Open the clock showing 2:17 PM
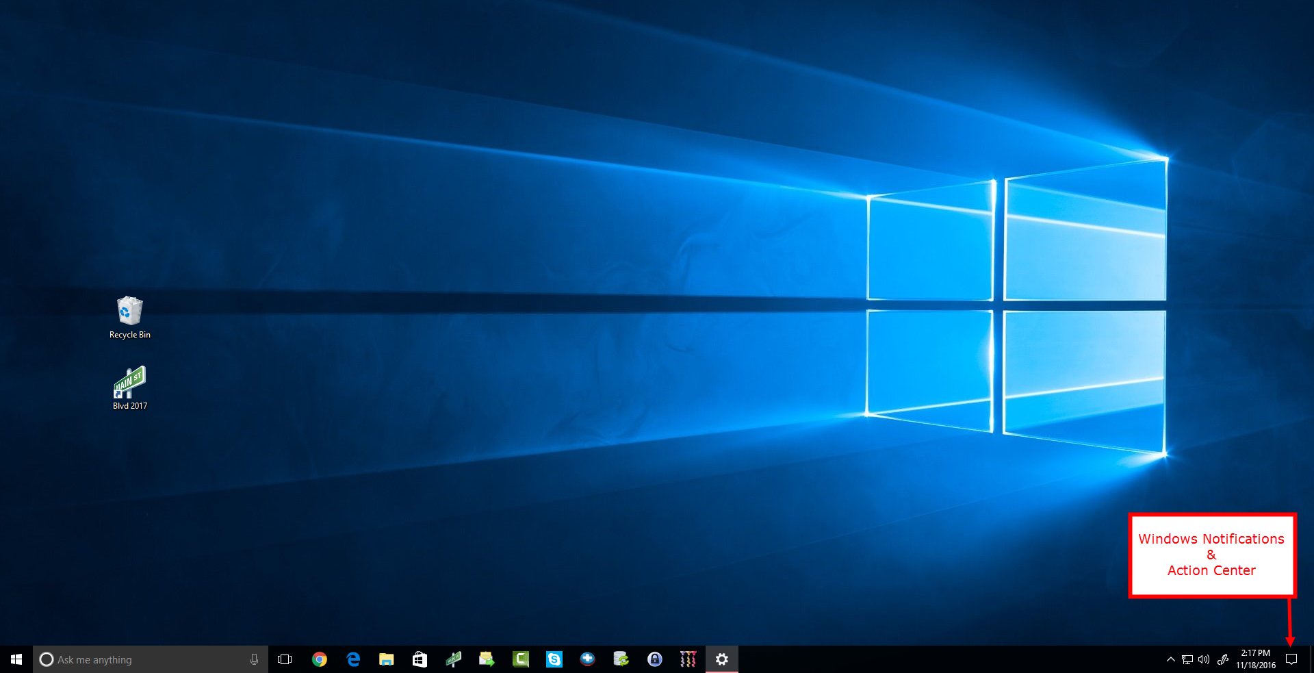Viewport: 1314px width, 673px height. (1256, 659)
